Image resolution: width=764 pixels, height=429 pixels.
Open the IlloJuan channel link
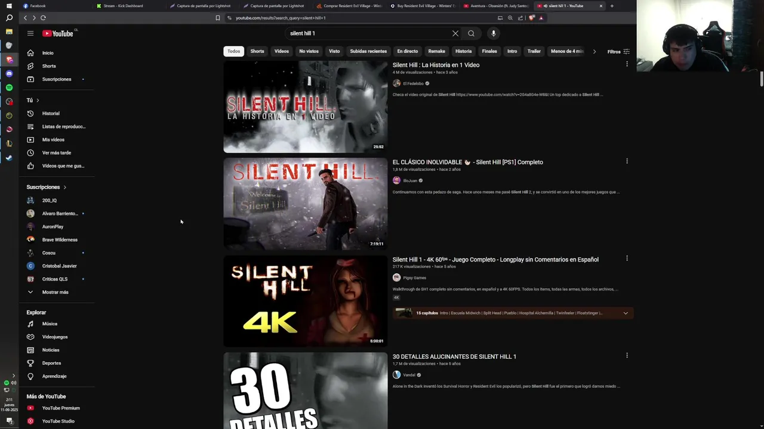click(410, 181)
